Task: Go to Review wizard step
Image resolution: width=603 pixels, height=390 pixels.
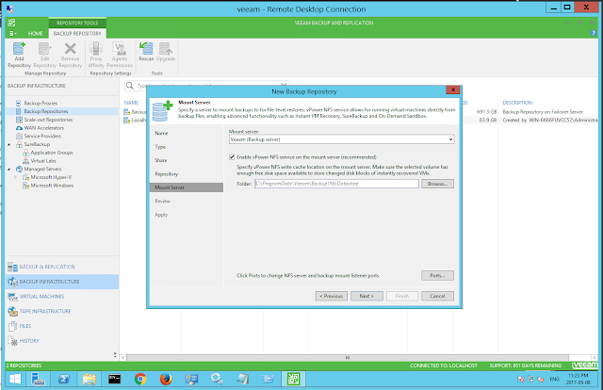Action: tap(162, 202)
